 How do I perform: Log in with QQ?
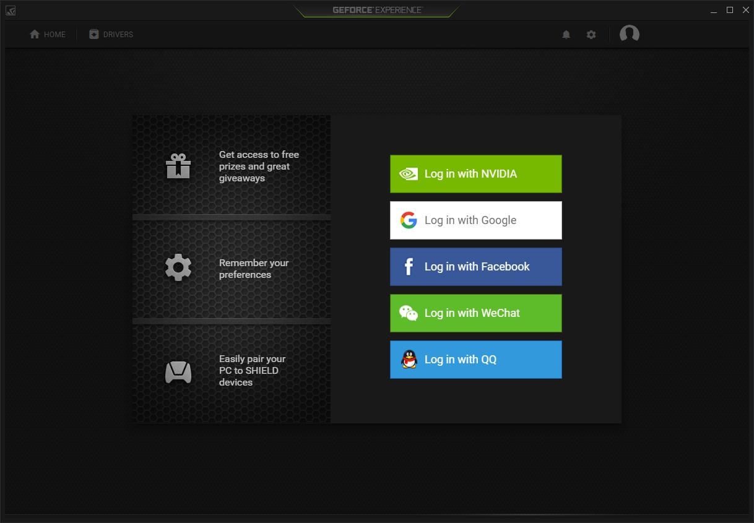pyautogui.click(x=475, y=359)
